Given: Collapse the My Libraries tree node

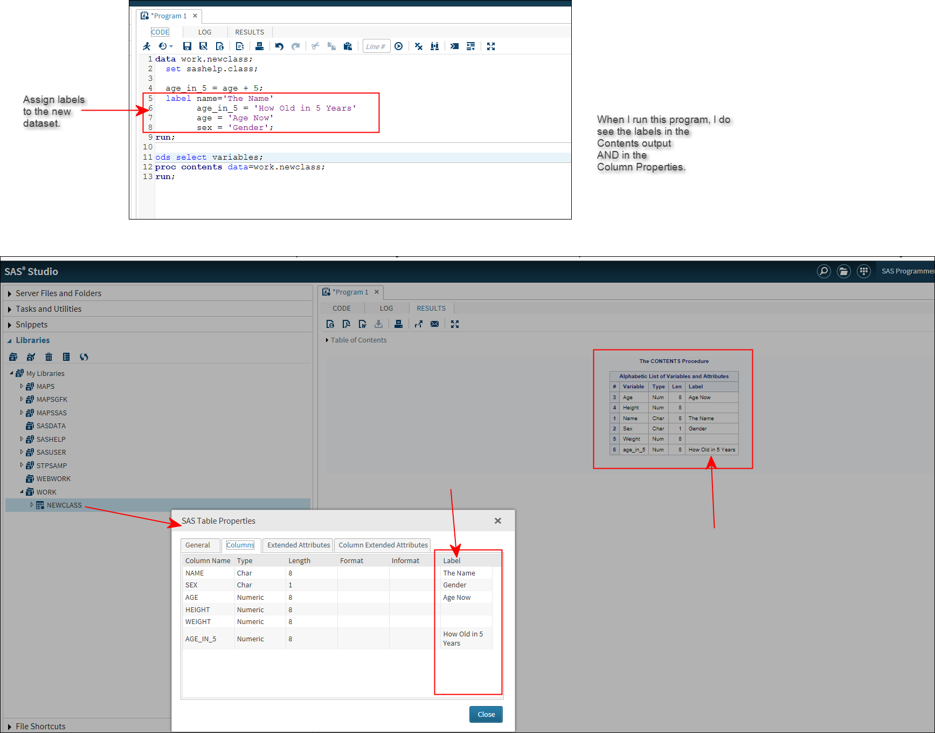Looking at the screenshot, I should point(11,373).
